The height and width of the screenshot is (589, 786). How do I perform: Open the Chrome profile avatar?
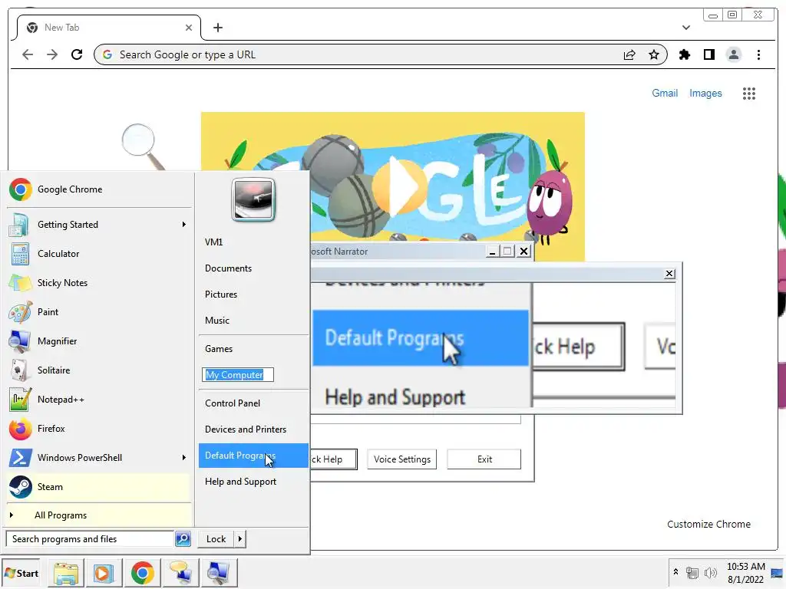(733, 54)
